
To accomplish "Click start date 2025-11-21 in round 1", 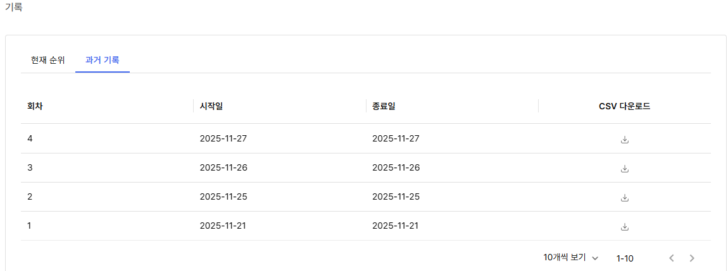I will [223, 226].
